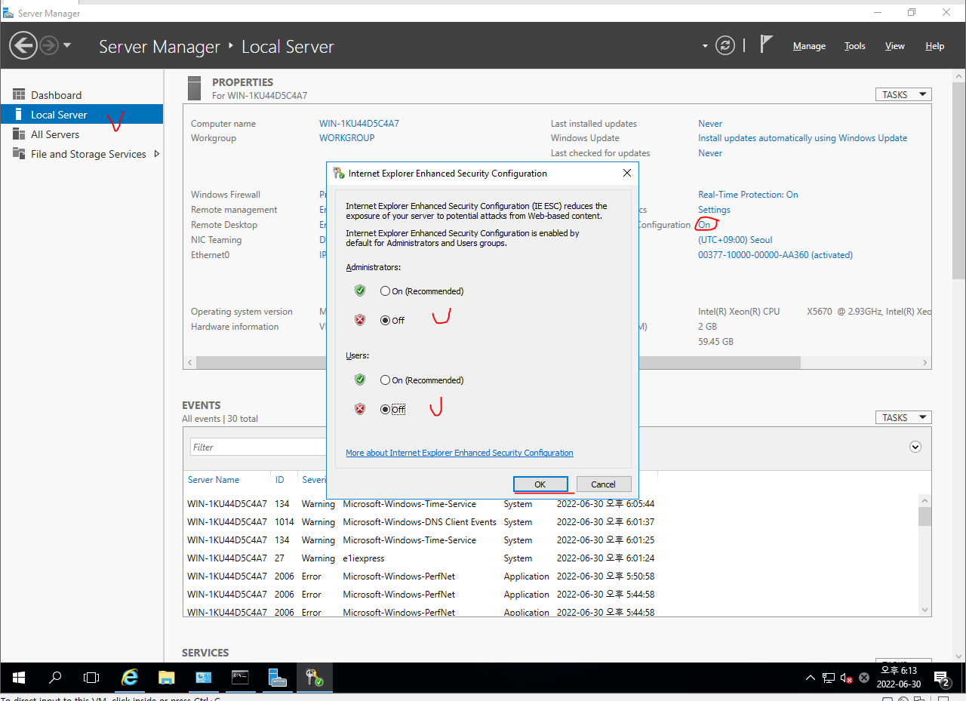Sort events by Server Name column
This screenshot has height=701, width=966.
point(214,480)
